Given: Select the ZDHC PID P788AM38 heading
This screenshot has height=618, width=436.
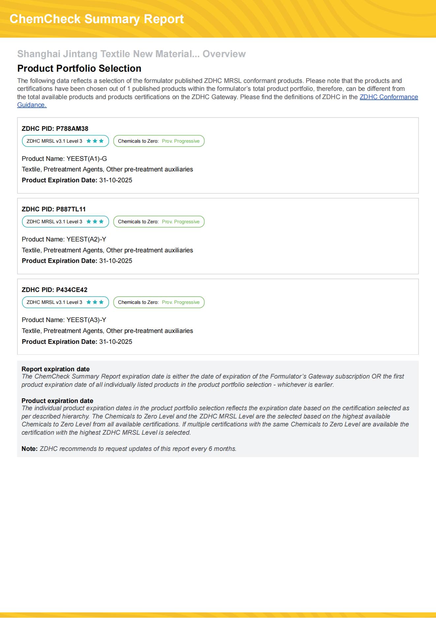Looking at the screenshot, I should coord(55,128).
